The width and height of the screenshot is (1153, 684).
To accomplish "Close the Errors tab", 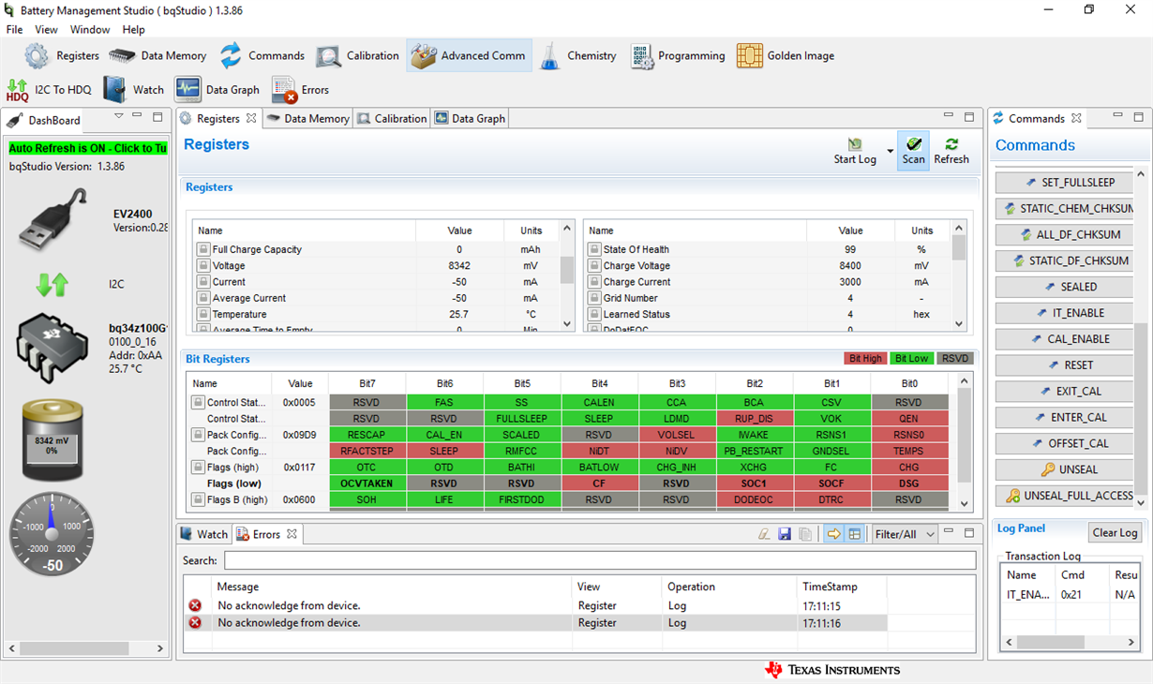I will [x=292, y=534].
